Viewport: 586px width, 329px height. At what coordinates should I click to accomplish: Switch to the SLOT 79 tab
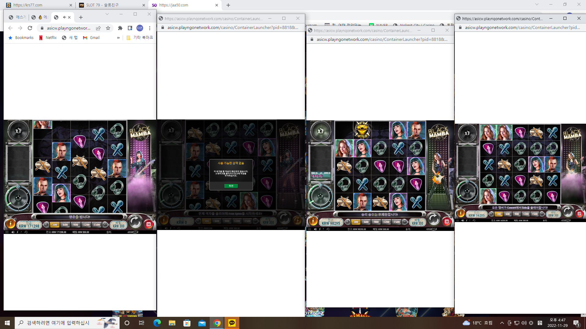click(x=112, y=5)
